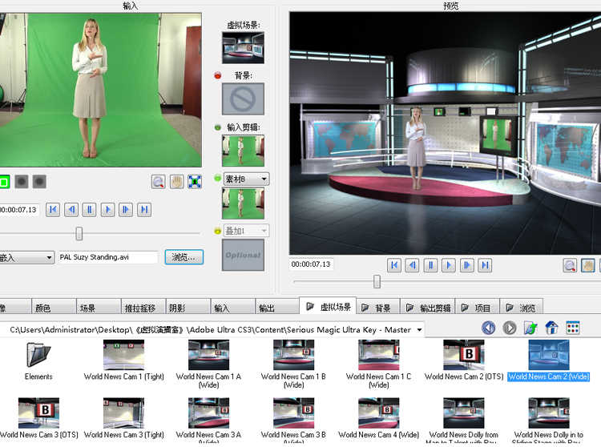Viewport: 601px width, 447px height.
Task: Toggle the green 输入剪辑 indicator light
Action: [218, 127]
